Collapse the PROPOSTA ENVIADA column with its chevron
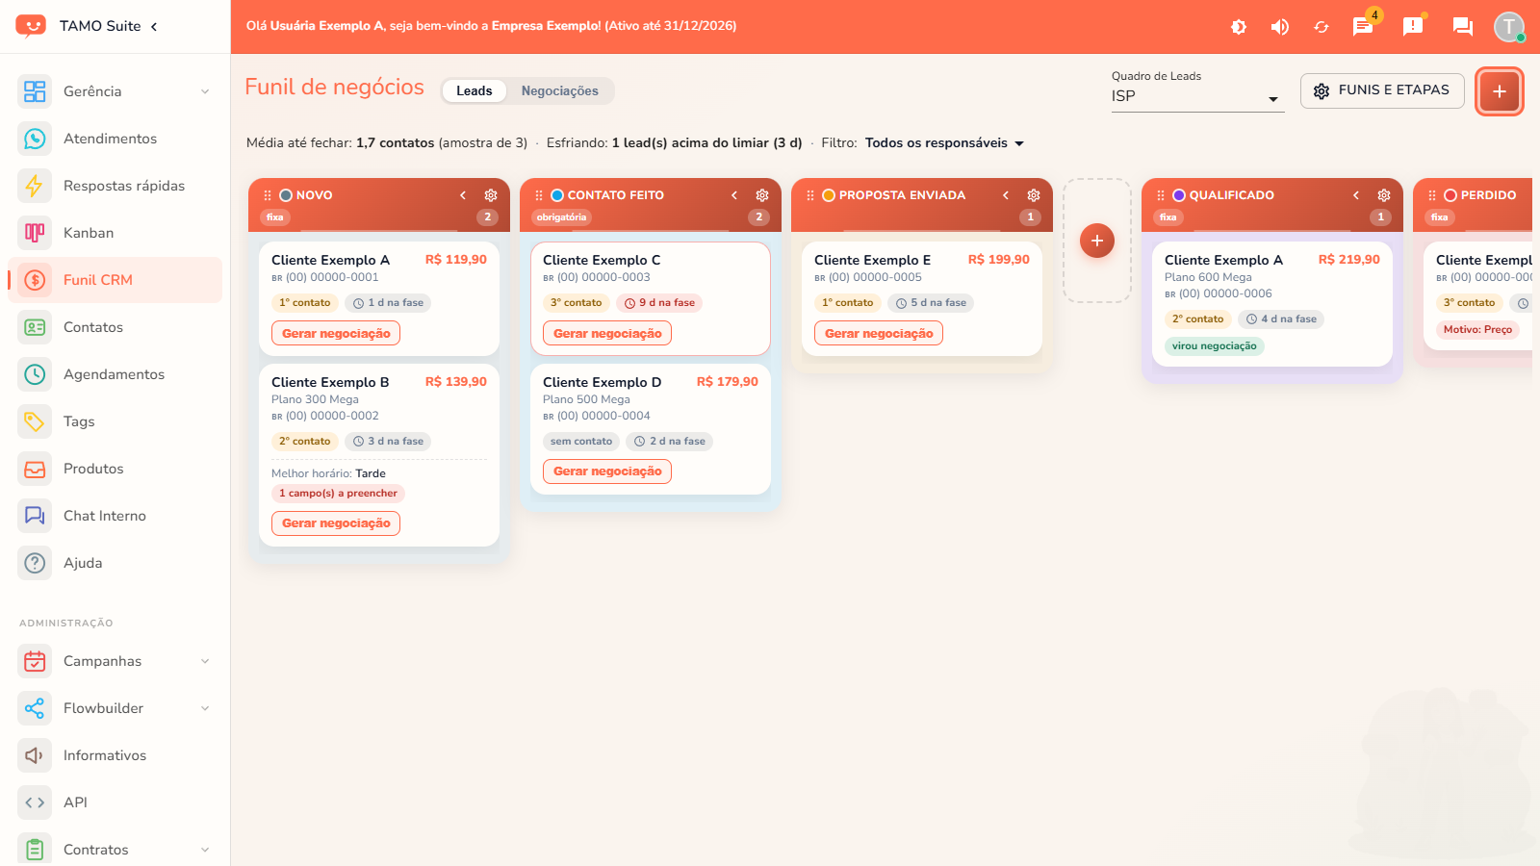Screen dimensions: 1540x866 tap(1006, 195)
